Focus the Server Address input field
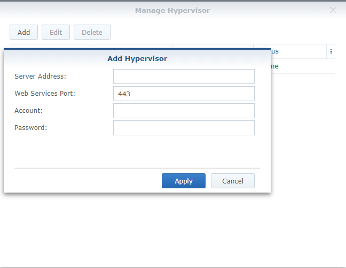 tap(184, 76)
